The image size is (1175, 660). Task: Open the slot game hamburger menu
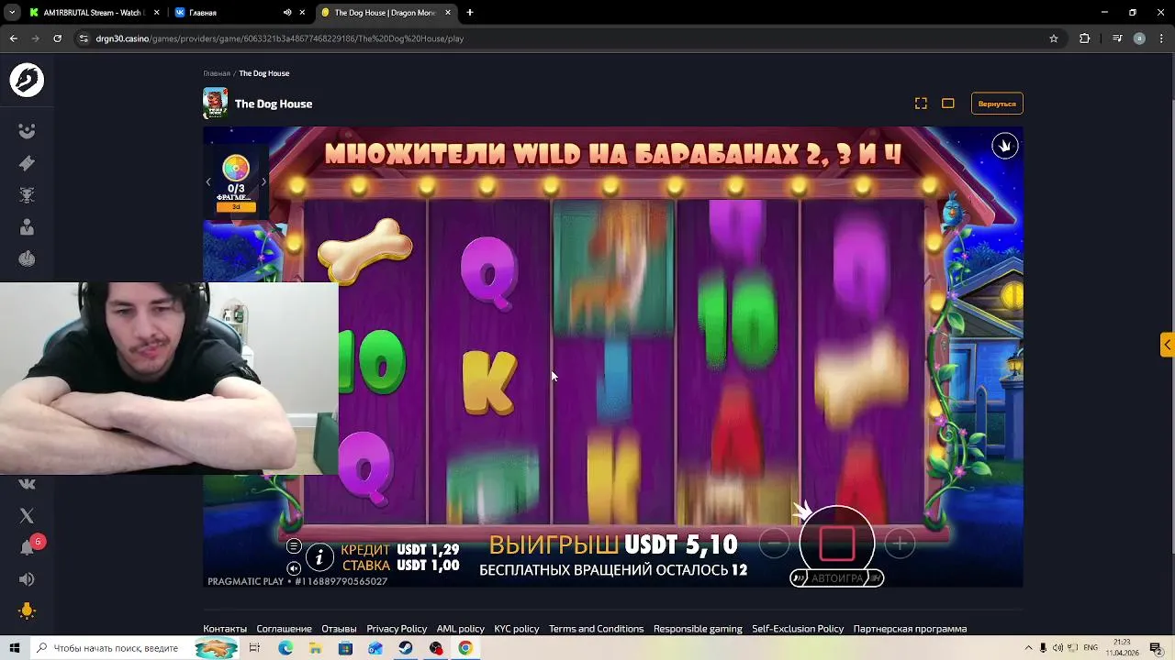(294, 546)
